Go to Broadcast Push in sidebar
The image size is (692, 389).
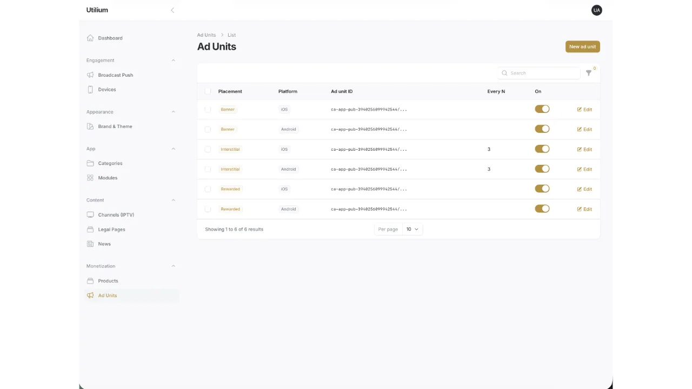[x=132, y=75]
